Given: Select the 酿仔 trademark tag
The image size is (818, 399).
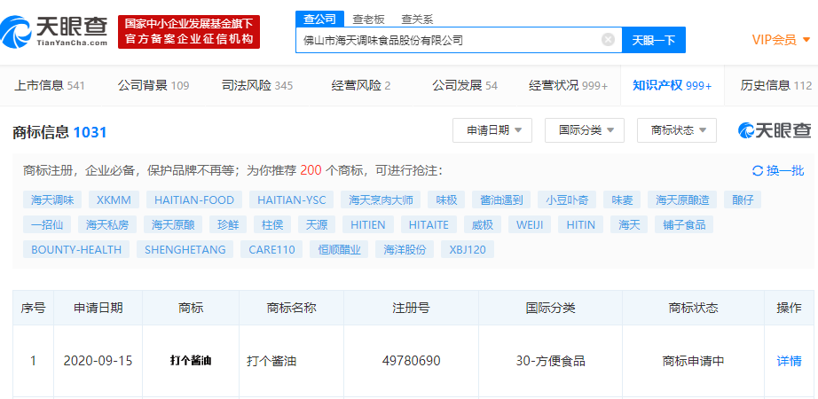Looking at the screenshot, I should (x=743, y=199).
